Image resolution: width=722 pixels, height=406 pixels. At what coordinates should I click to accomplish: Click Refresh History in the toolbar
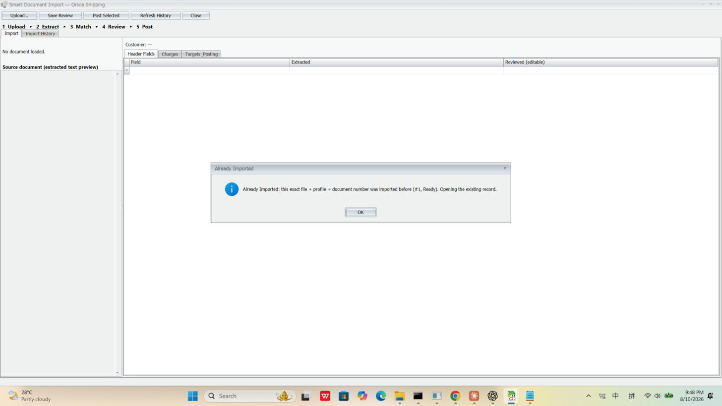coord(156,15)
